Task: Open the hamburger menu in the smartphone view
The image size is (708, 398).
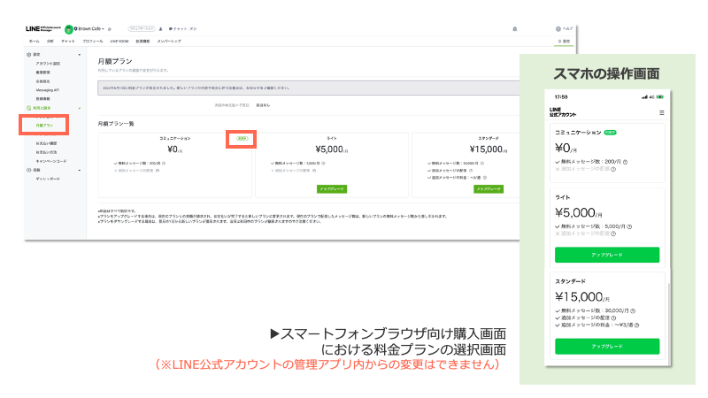Action: [x=661, y=113]
